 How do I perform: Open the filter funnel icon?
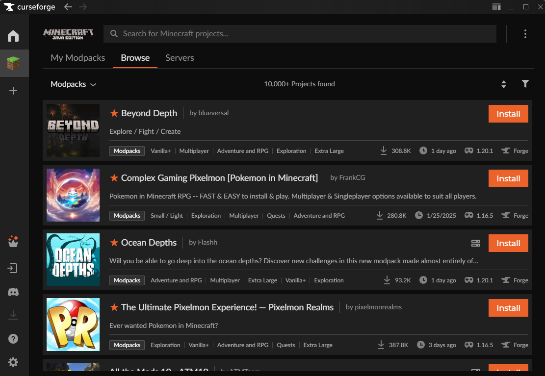tap(525, 84)
